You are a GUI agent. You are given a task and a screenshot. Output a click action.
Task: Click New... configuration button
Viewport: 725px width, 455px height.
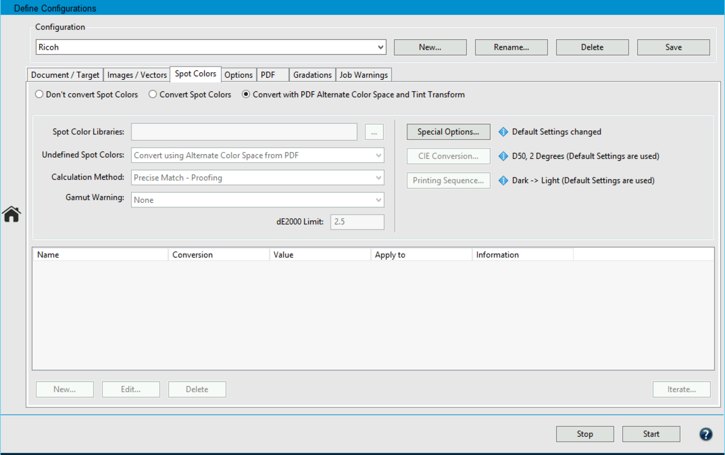(430, 47)
